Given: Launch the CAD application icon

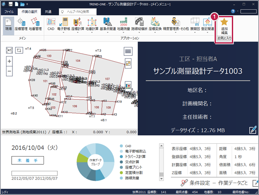Looking at the screenshot, I should click(x=51, y=25).
